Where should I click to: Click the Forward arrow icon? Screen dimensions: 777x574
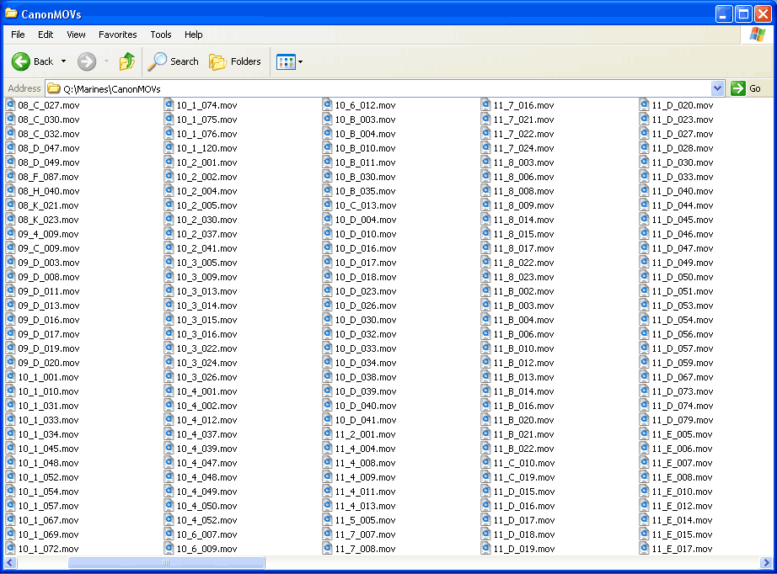click(x=87, y=61)
